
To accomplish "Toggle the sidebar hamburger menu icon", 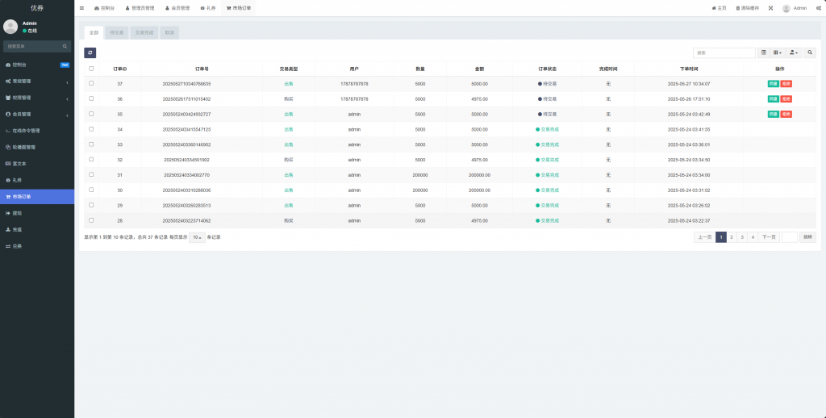I will [x=81, y=8].
